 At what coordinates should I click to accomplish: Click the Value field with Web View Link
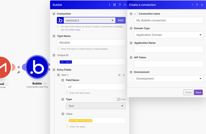(96, 120)
